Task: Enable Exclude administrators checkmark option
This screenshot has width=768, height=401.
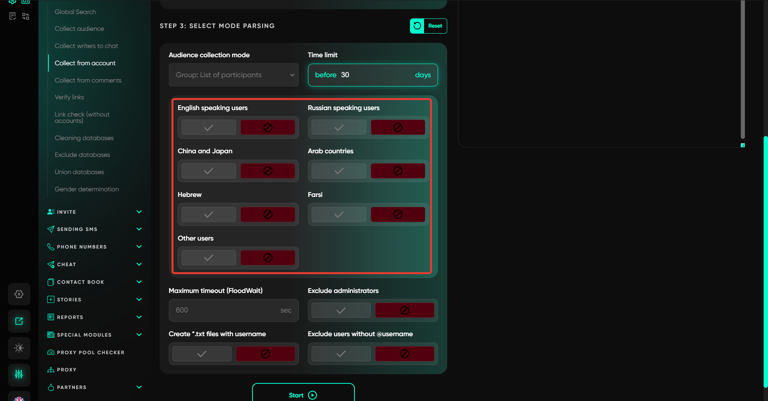Action: (341, 311)
